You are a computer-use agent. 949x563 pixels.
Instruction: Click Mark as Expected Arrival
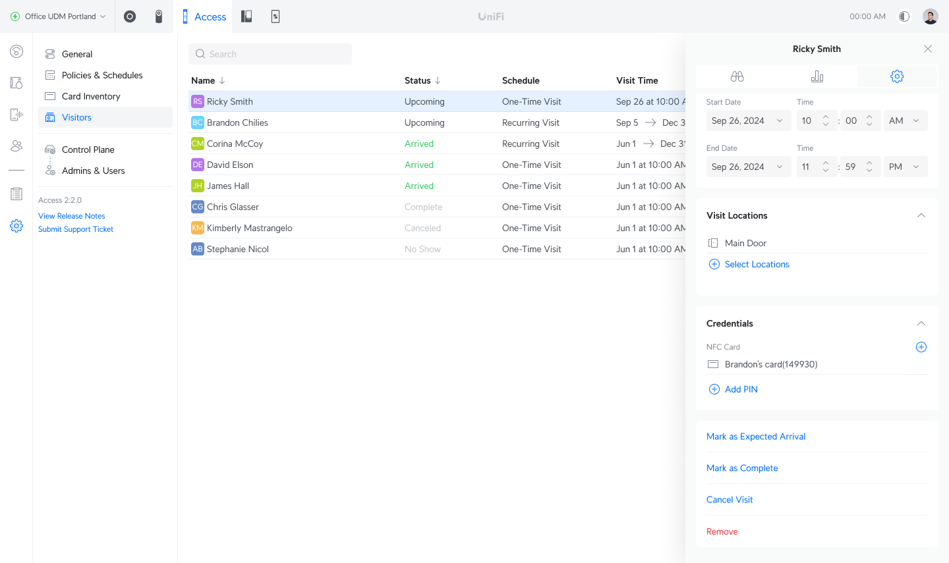coord(756,437)
